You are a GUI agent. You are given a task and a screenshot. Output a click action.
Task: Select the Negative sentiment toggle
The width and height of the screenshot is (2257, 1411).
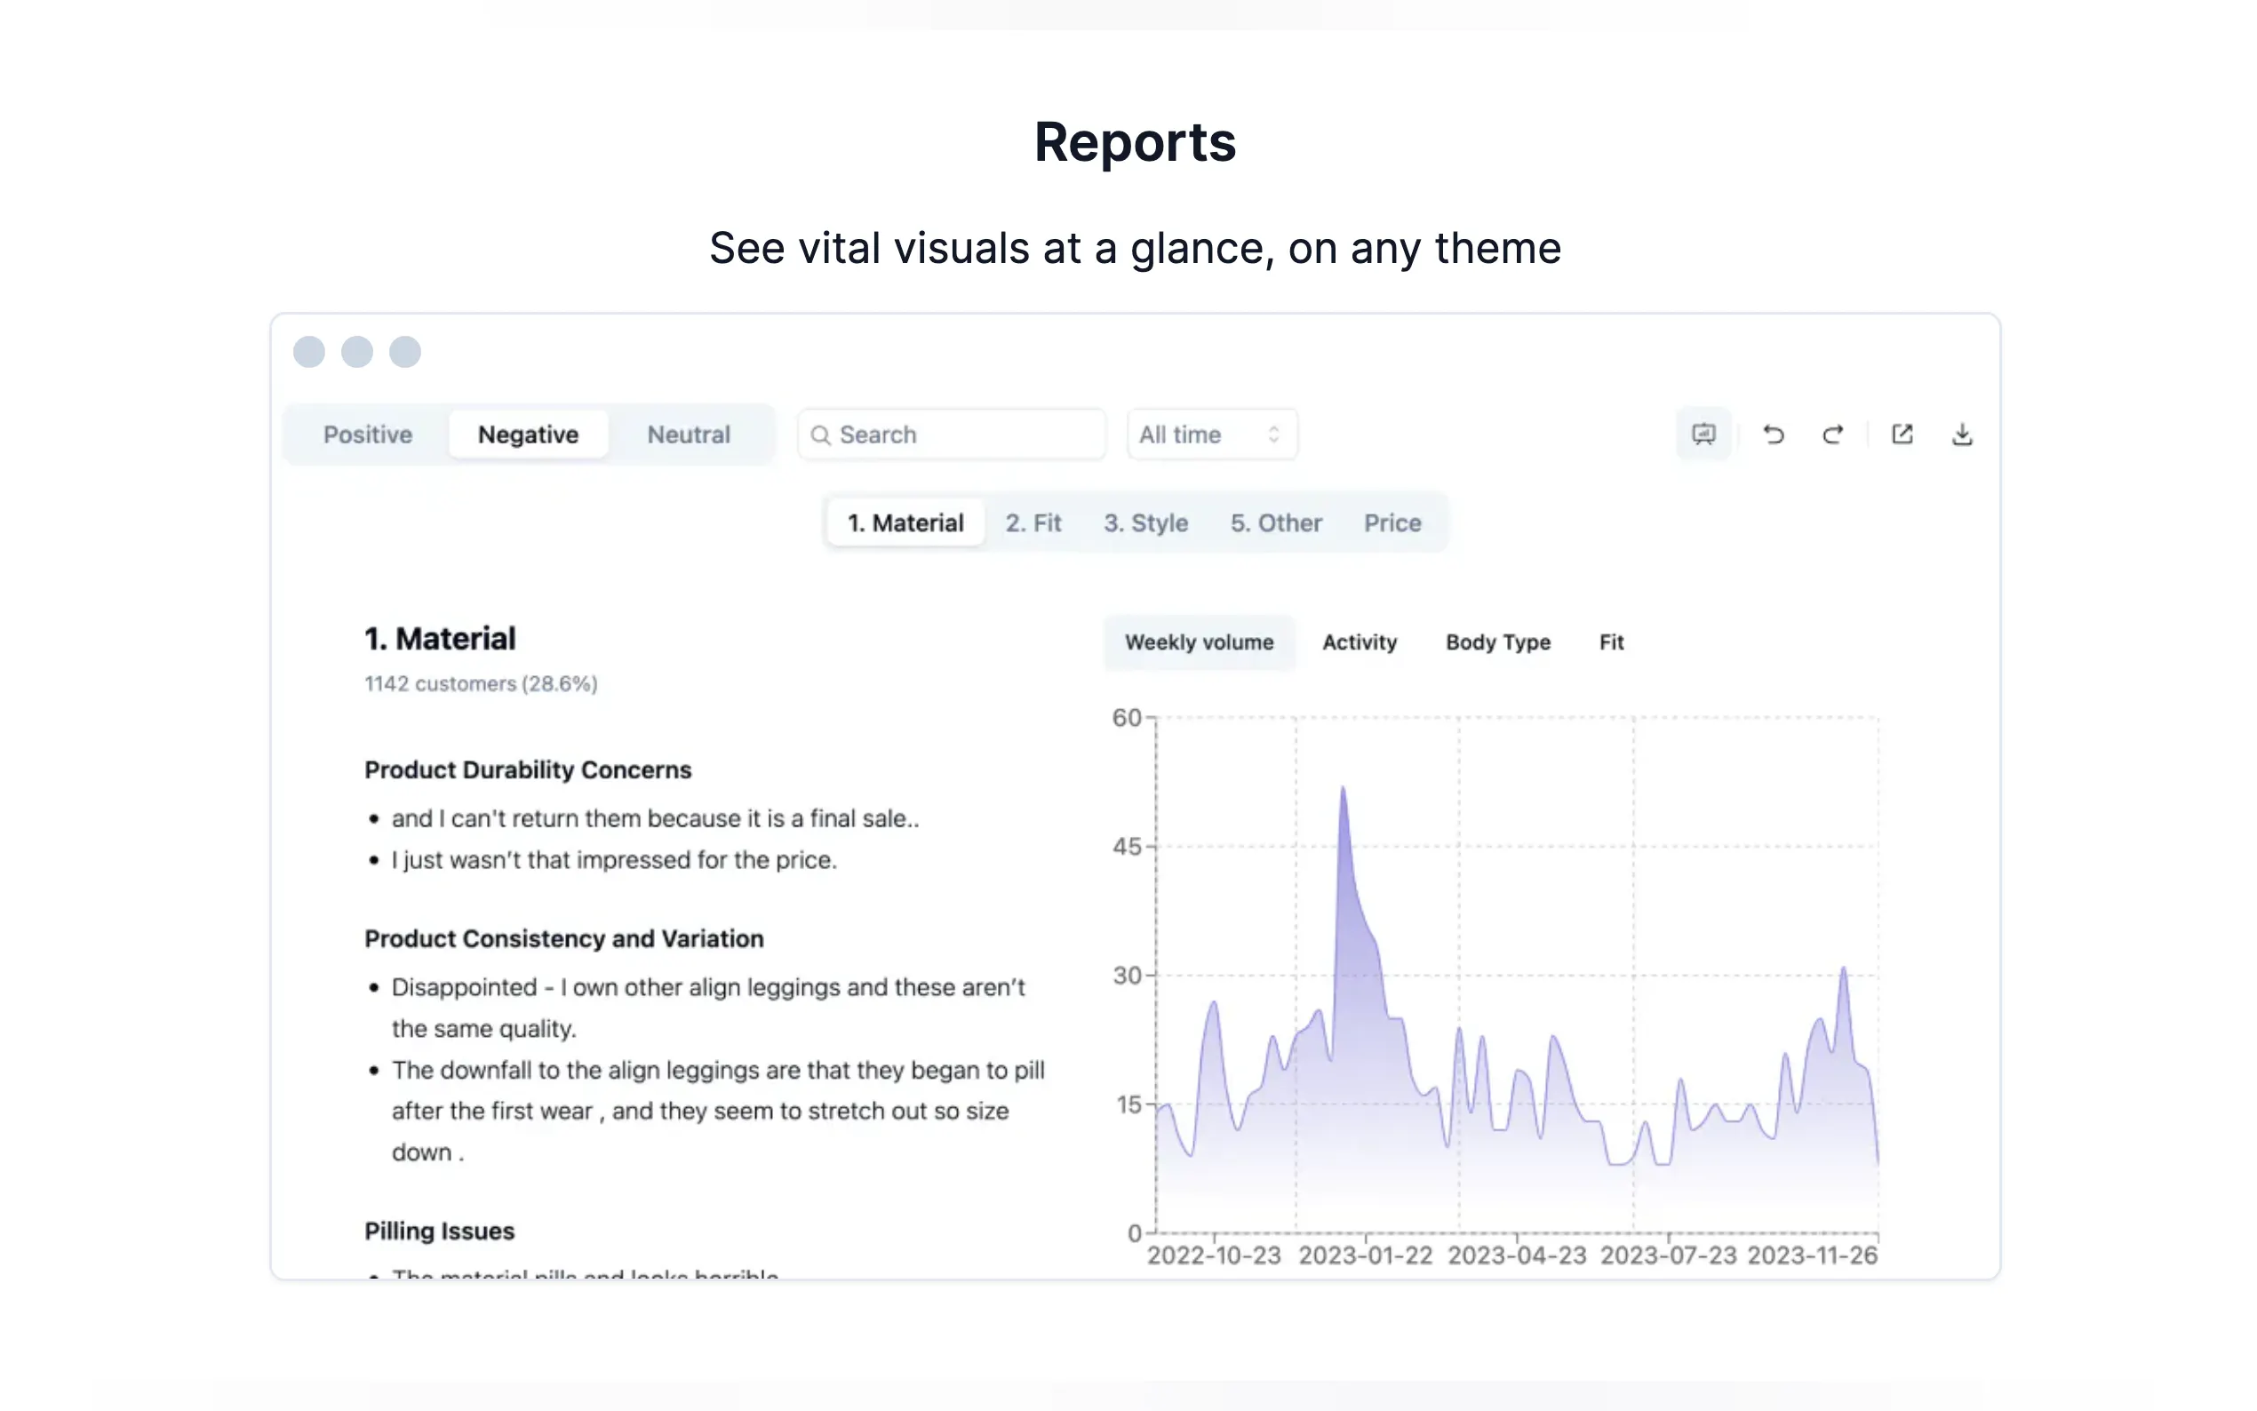click(528, 434)
